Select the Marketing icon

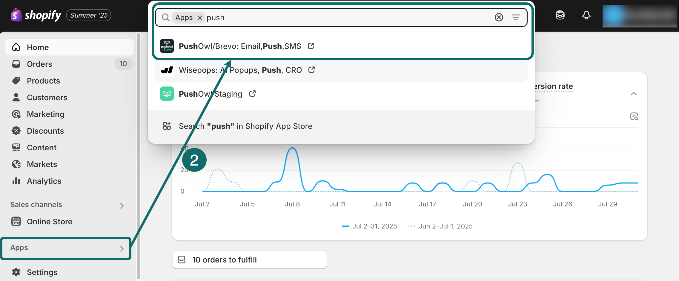click(x=16, y=114)
